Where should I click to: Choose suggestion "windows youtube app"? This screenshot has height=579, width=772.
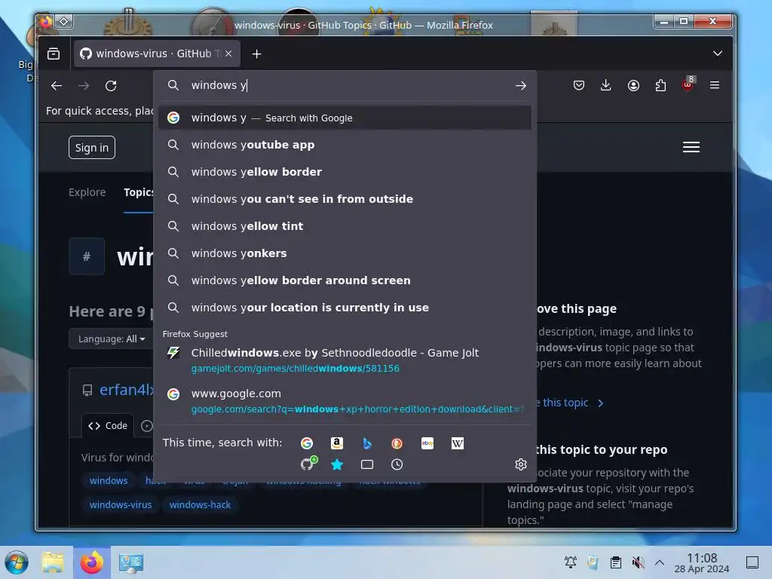click(x=345, y=145)
